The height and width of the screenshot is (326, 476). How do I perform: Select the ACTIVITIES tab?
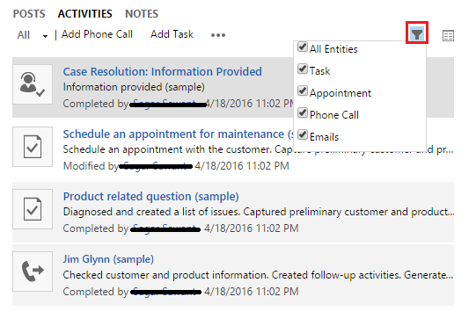click(x=85, y=14)
